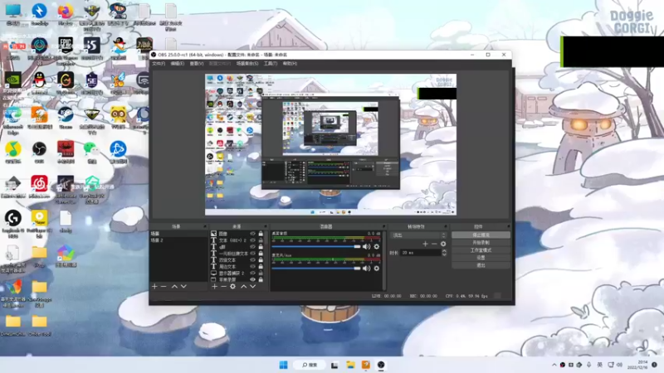Click 停止推流 button
The image size is (664, 373).
click(481, 235)
